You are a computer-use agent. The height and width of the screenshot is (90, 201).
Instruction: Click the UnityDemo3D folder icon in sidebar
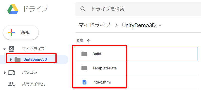pyautogui.click(x=17, y=59)
